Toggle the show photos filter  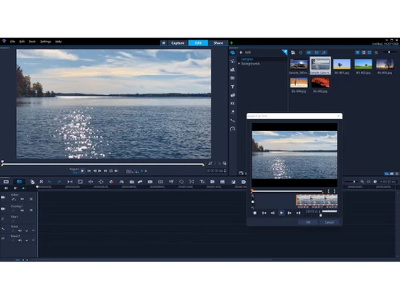point(316,53)
